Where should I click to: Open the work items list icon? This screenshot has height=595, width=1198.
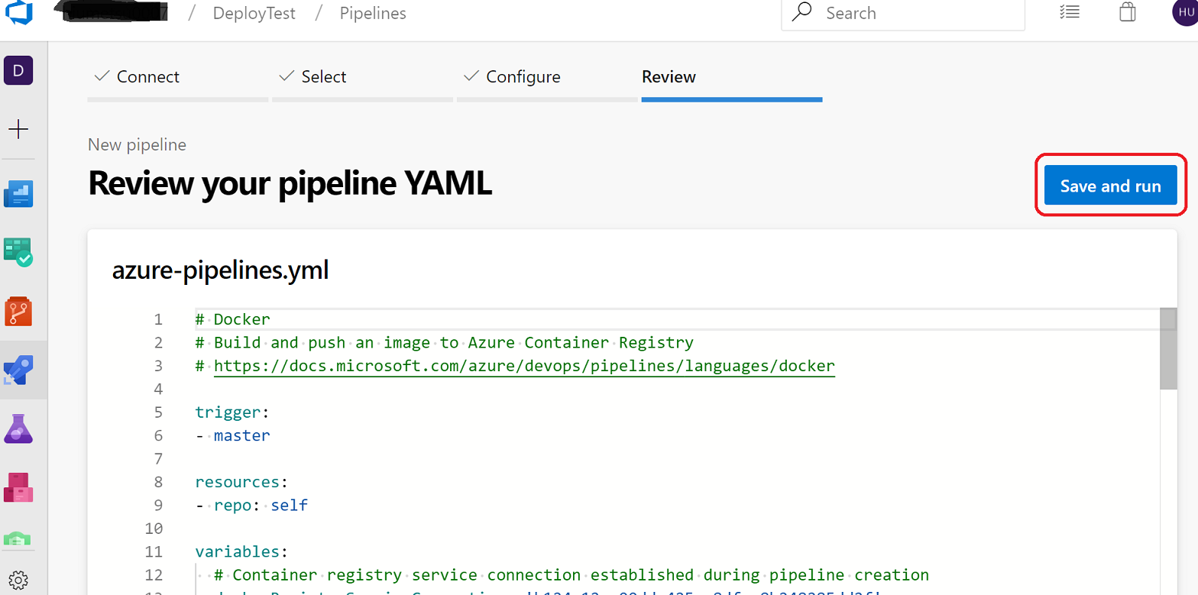tap(1070, 12)
